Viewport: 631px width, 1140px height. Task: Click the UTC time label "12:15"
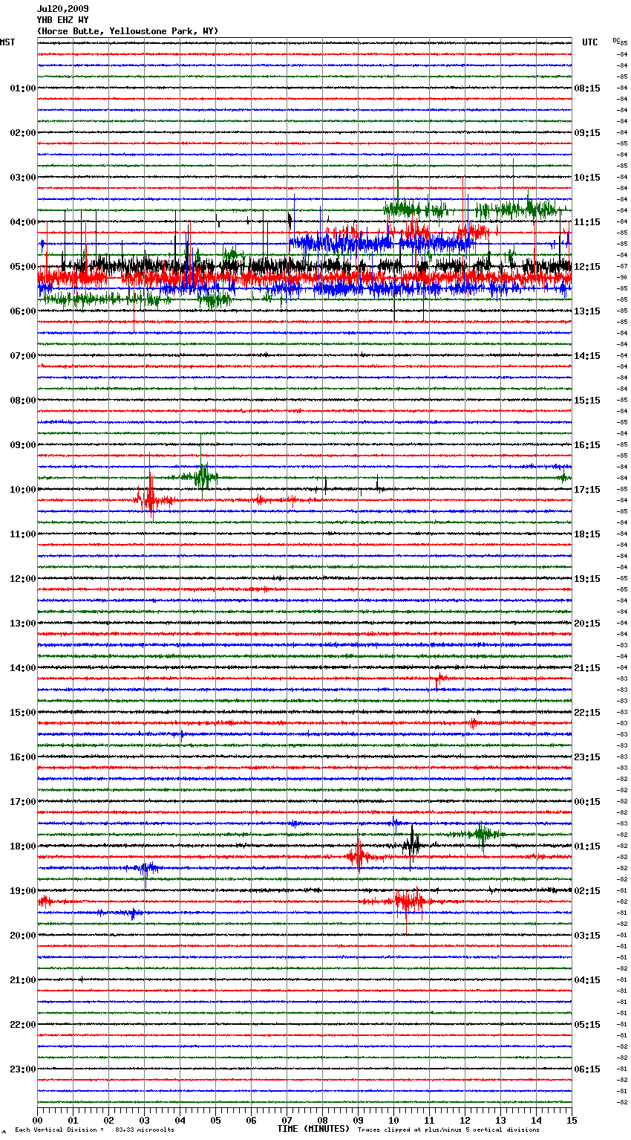[x=587, y=267]
